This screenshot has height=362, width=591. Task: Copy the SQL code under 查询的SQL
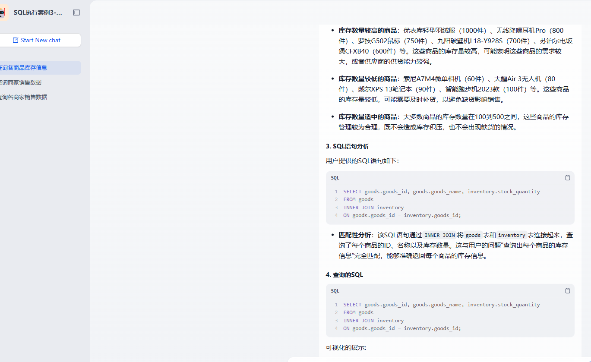tap(567, 291)
